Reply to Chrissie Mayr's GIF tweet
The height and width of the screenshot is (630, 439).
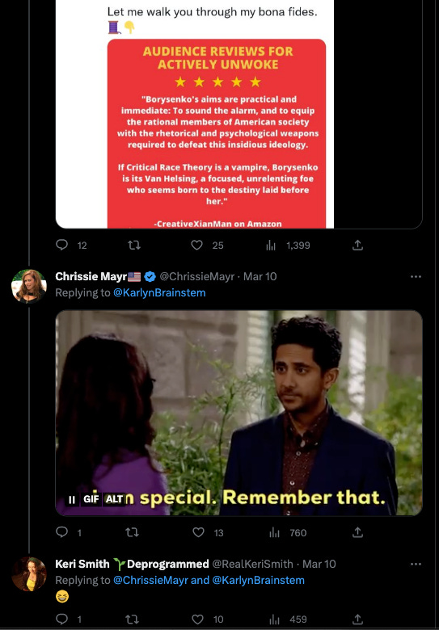coord(62,532)
